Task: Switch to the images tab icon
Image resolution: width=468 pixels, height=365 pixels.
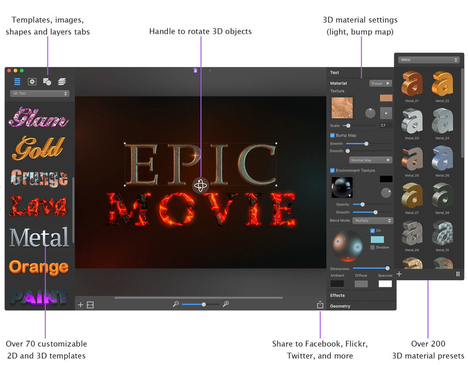Action: pos(32,81)
